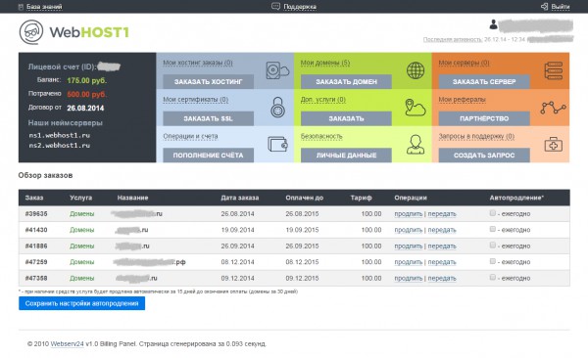Image resolution: width=588 pixels, height=358 pixels.
Task: Click the first-aid kit support icon
Action: pos(554,144)
